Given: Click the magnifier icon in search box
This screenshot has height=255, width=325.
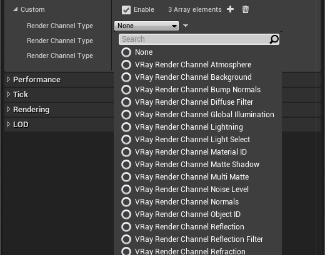Looking at the screenshot, I should [274, 39].
